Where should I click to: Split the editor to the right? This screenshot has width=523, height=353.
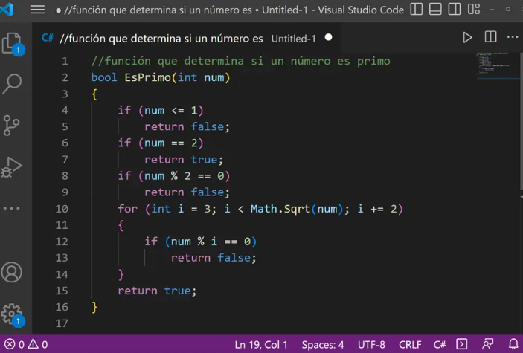[x=491, y=37]
